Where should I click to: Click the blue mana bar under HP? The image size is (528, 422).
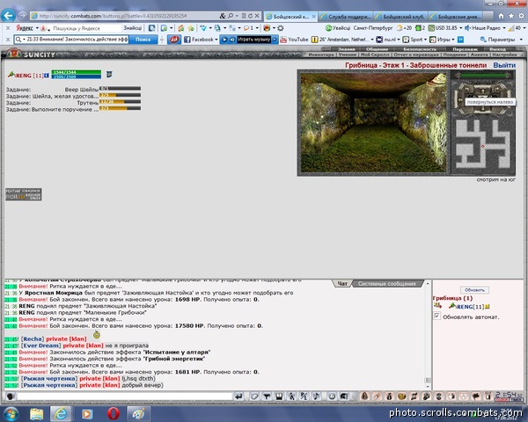77,76
